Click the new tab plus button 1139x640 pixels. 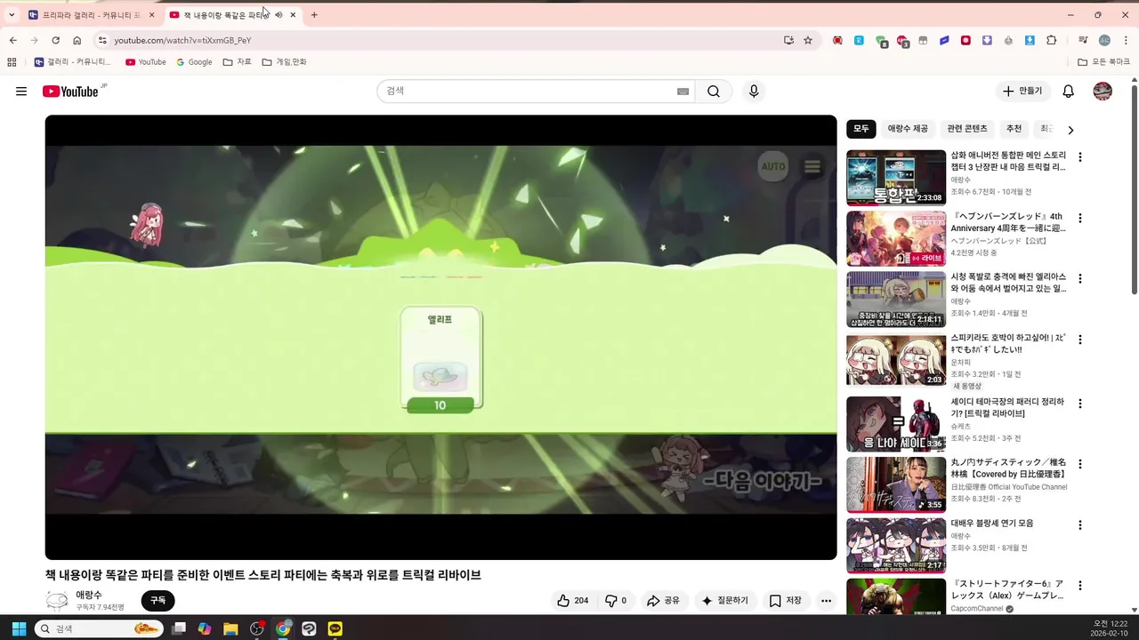(x=314, y=15)
